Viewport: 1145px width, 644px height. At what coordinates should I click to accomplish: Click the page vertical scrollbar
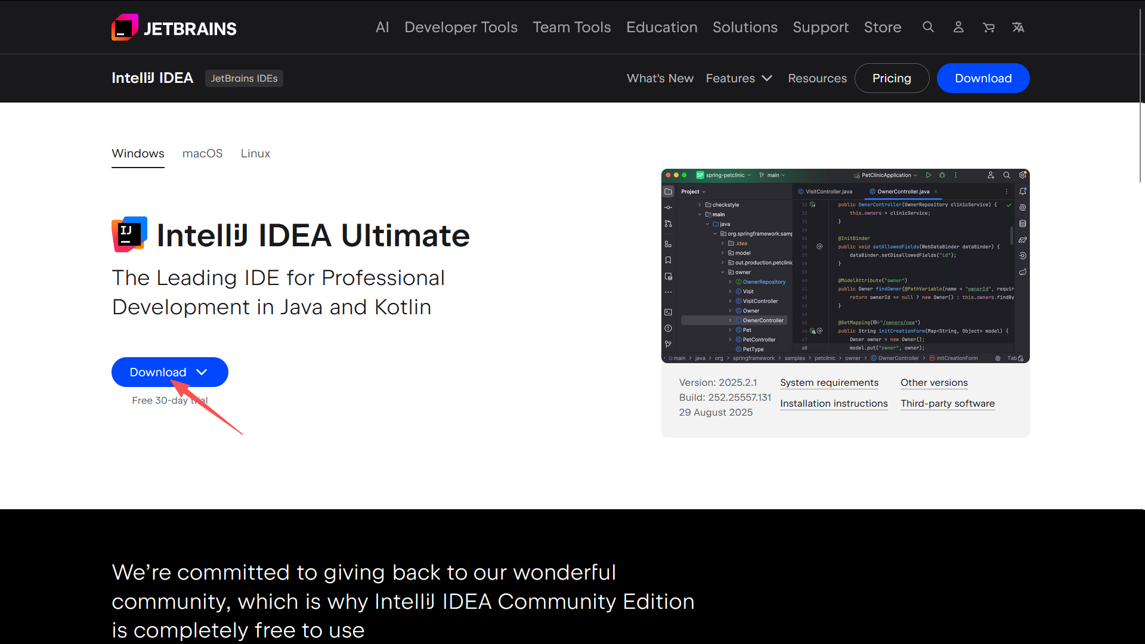(1141, 95)
